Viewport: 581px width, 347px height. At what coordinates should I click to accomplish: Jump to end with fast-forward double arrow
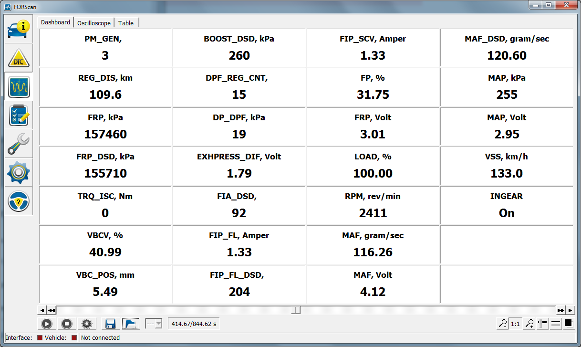(x=560, y=310)
